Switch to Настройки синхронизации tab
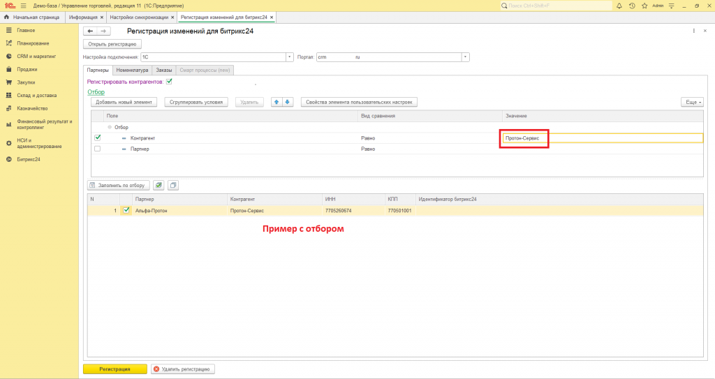The image size is (715, 379). (x=139, y=17)
